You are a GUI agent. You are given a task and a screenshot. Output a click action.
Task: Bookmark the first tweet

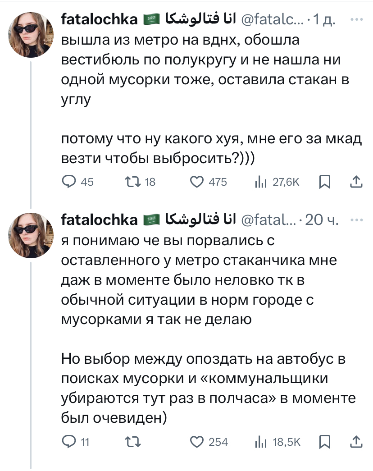coord(324,182)
